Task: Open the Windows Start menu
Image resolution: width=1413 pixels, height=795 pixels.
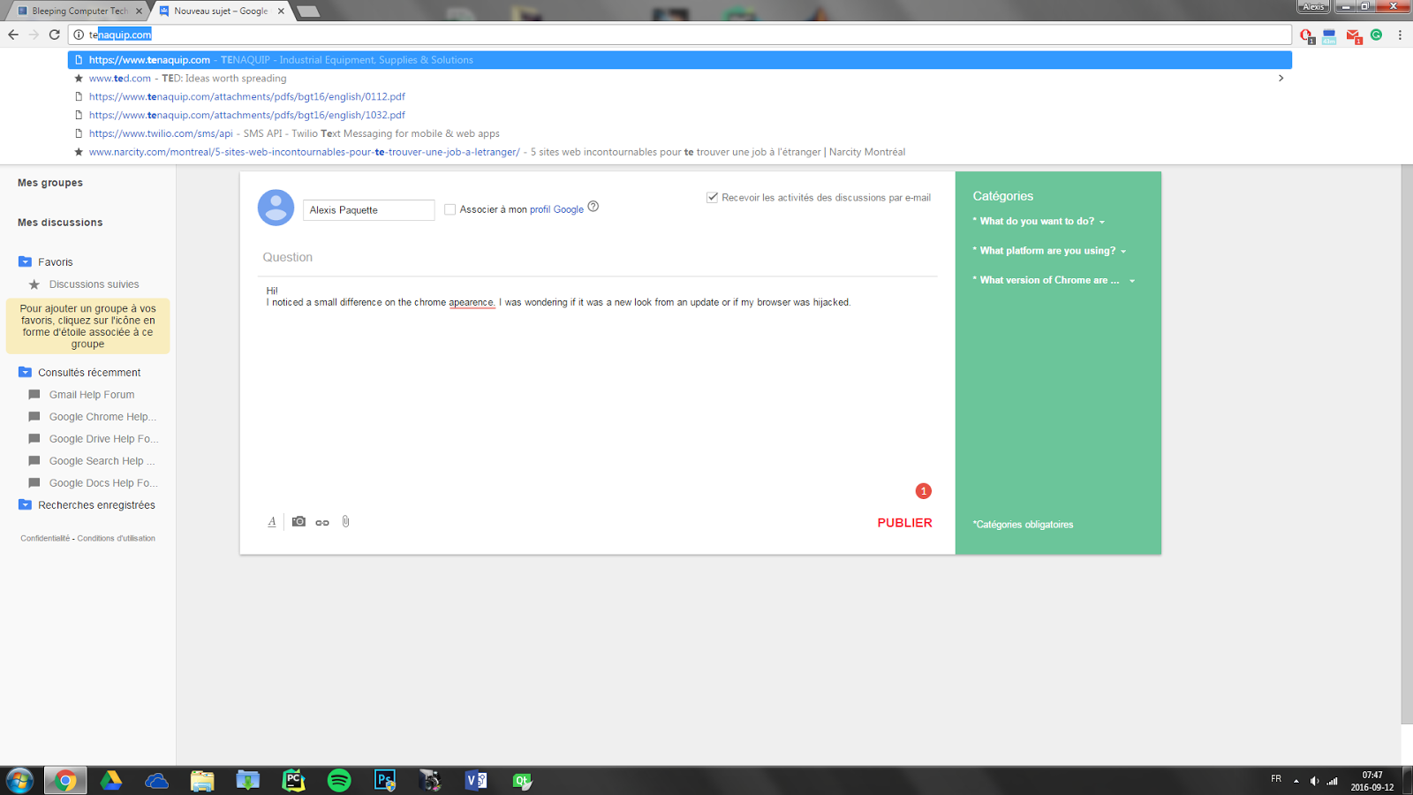Action: (19, 780)
